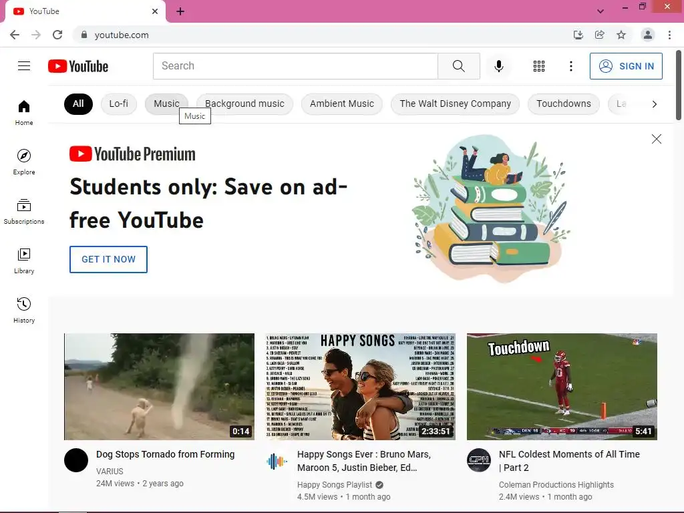Select the Ambient Music chip
This screenshot has width=684, height=513.
tap(341, 104)
